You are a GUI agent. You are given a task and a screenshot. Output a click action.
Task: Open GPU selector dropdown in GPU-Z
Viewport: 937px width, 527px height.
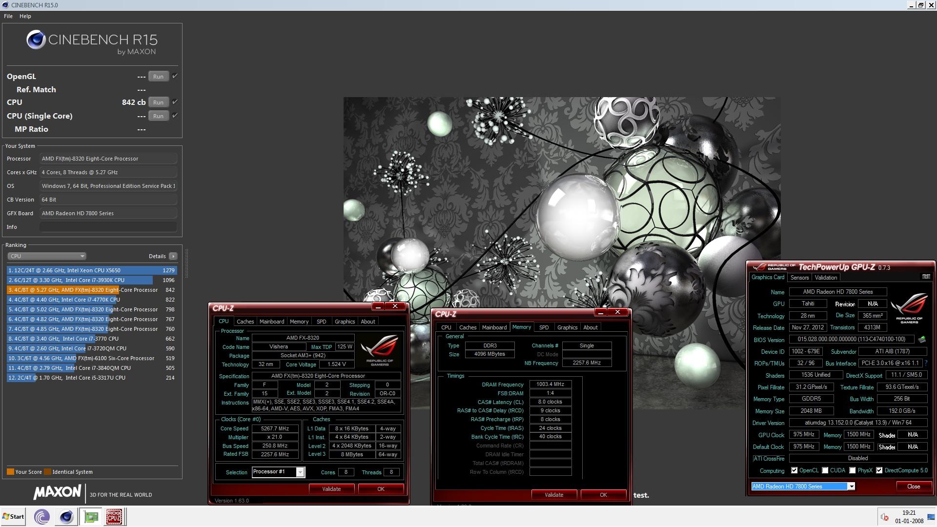click(x=851, y=486)
